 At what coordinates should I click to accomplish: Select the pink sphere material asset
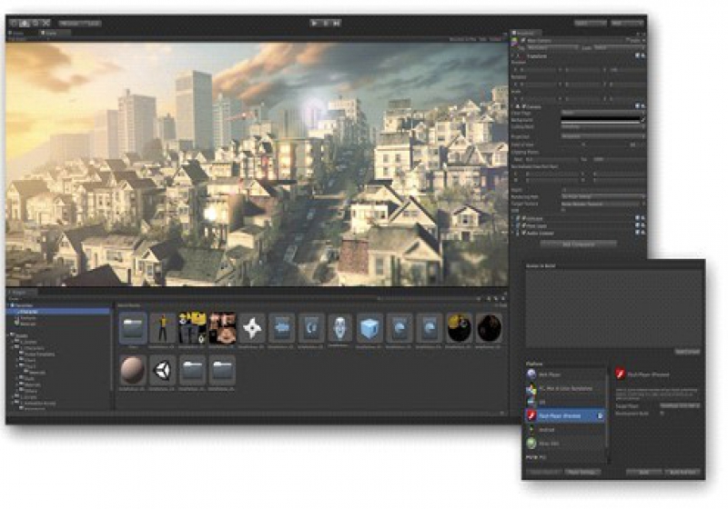(x=133, y=370)
